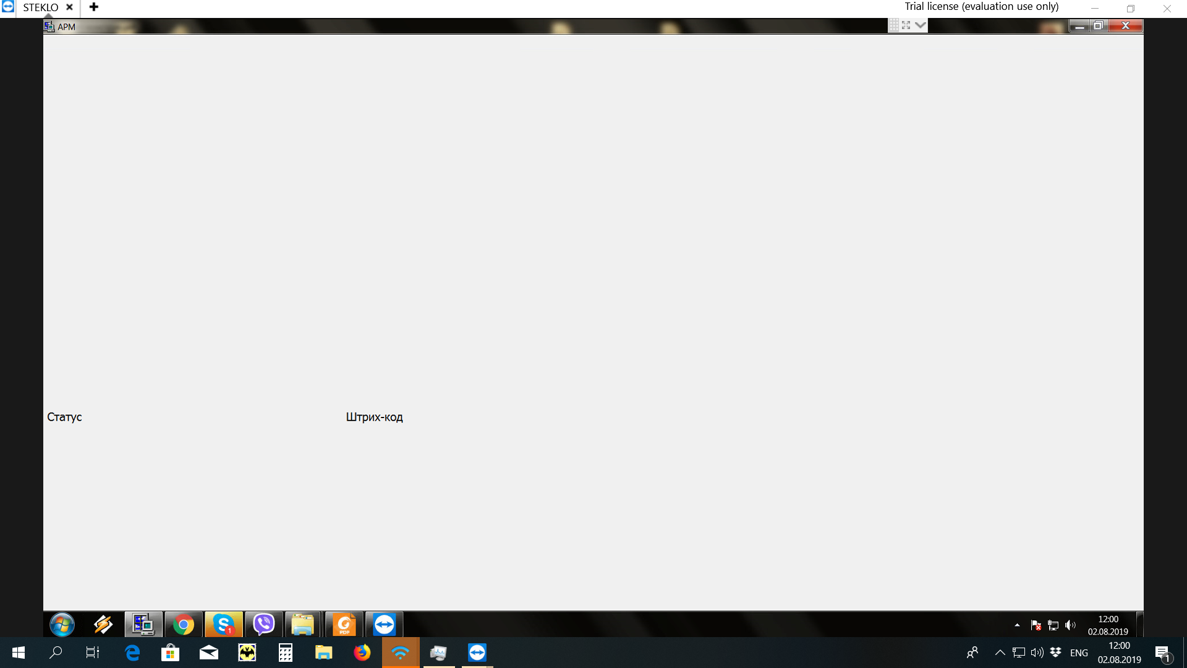Screen dimensions: 1187x668
Task: Open Calculator from local taskbar
Action: pos(286,653)
